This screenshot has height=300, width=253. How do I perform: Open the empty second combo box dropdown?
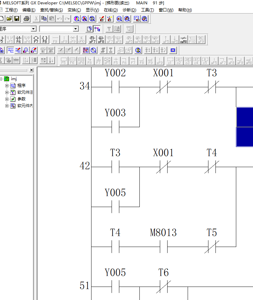click(76, 29)
